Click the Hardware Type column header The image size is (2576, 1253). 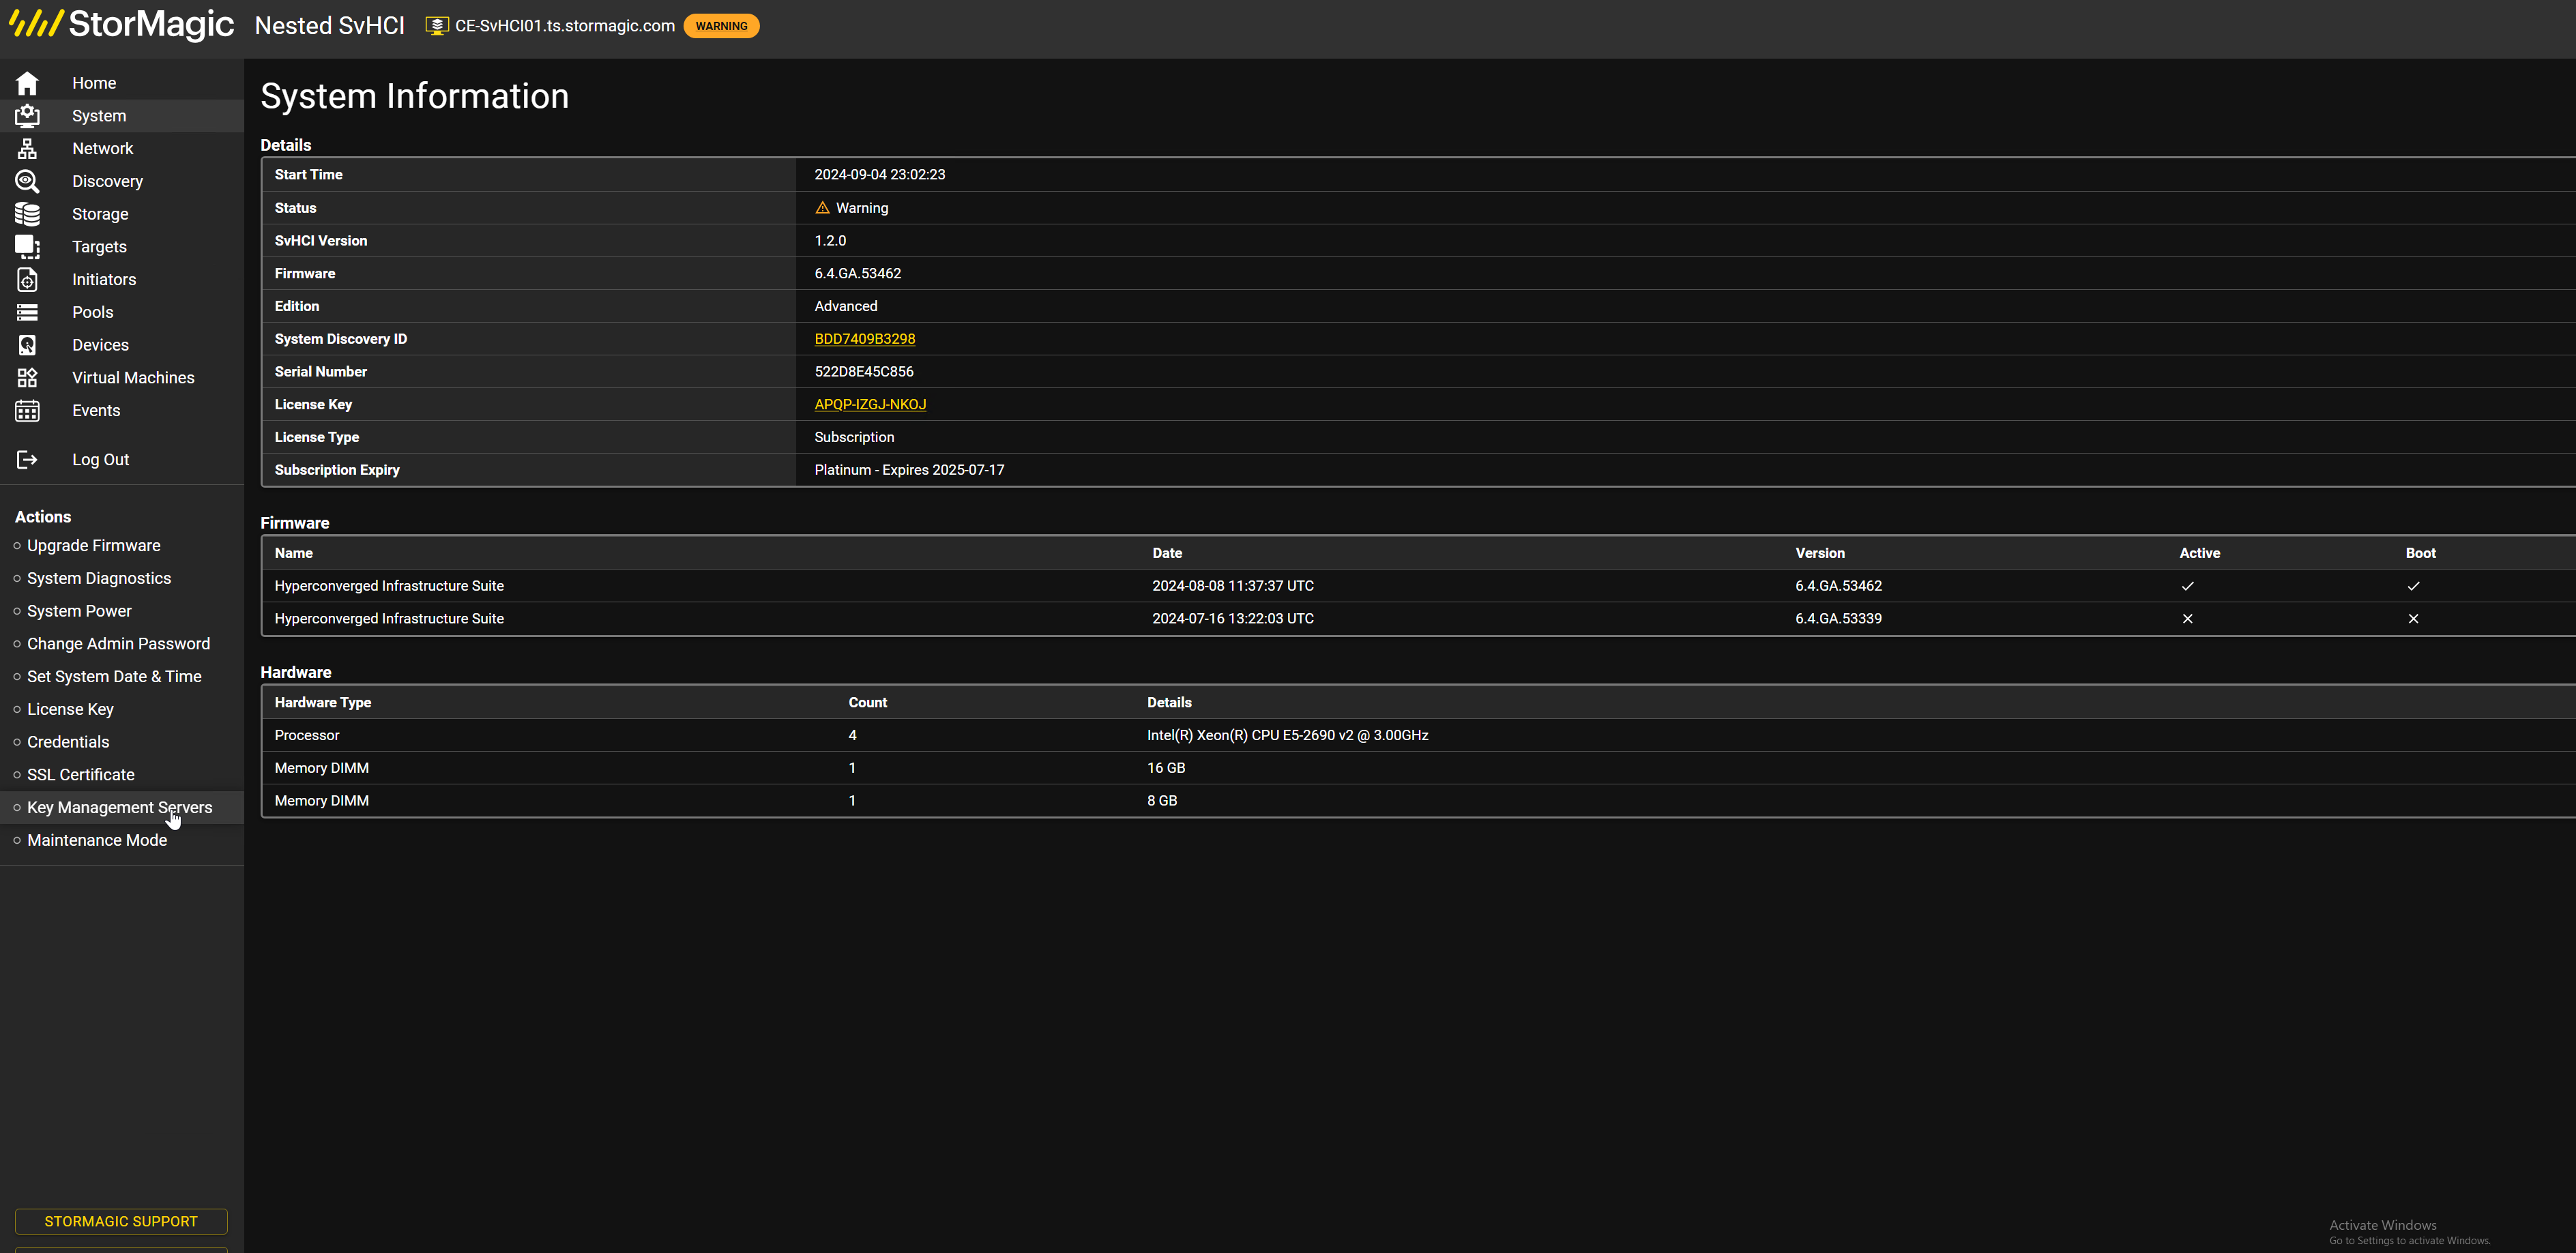(322, 703)
